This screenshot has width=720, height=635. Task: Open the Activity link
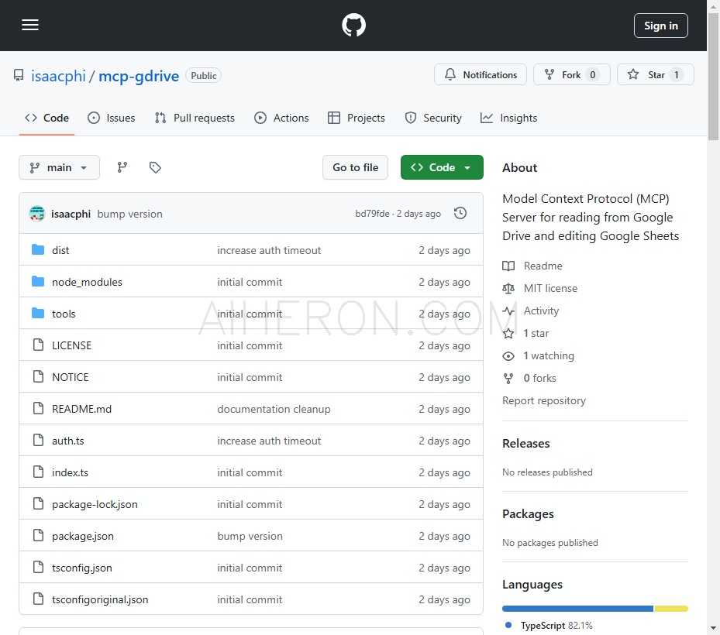(x=541, y=311)
